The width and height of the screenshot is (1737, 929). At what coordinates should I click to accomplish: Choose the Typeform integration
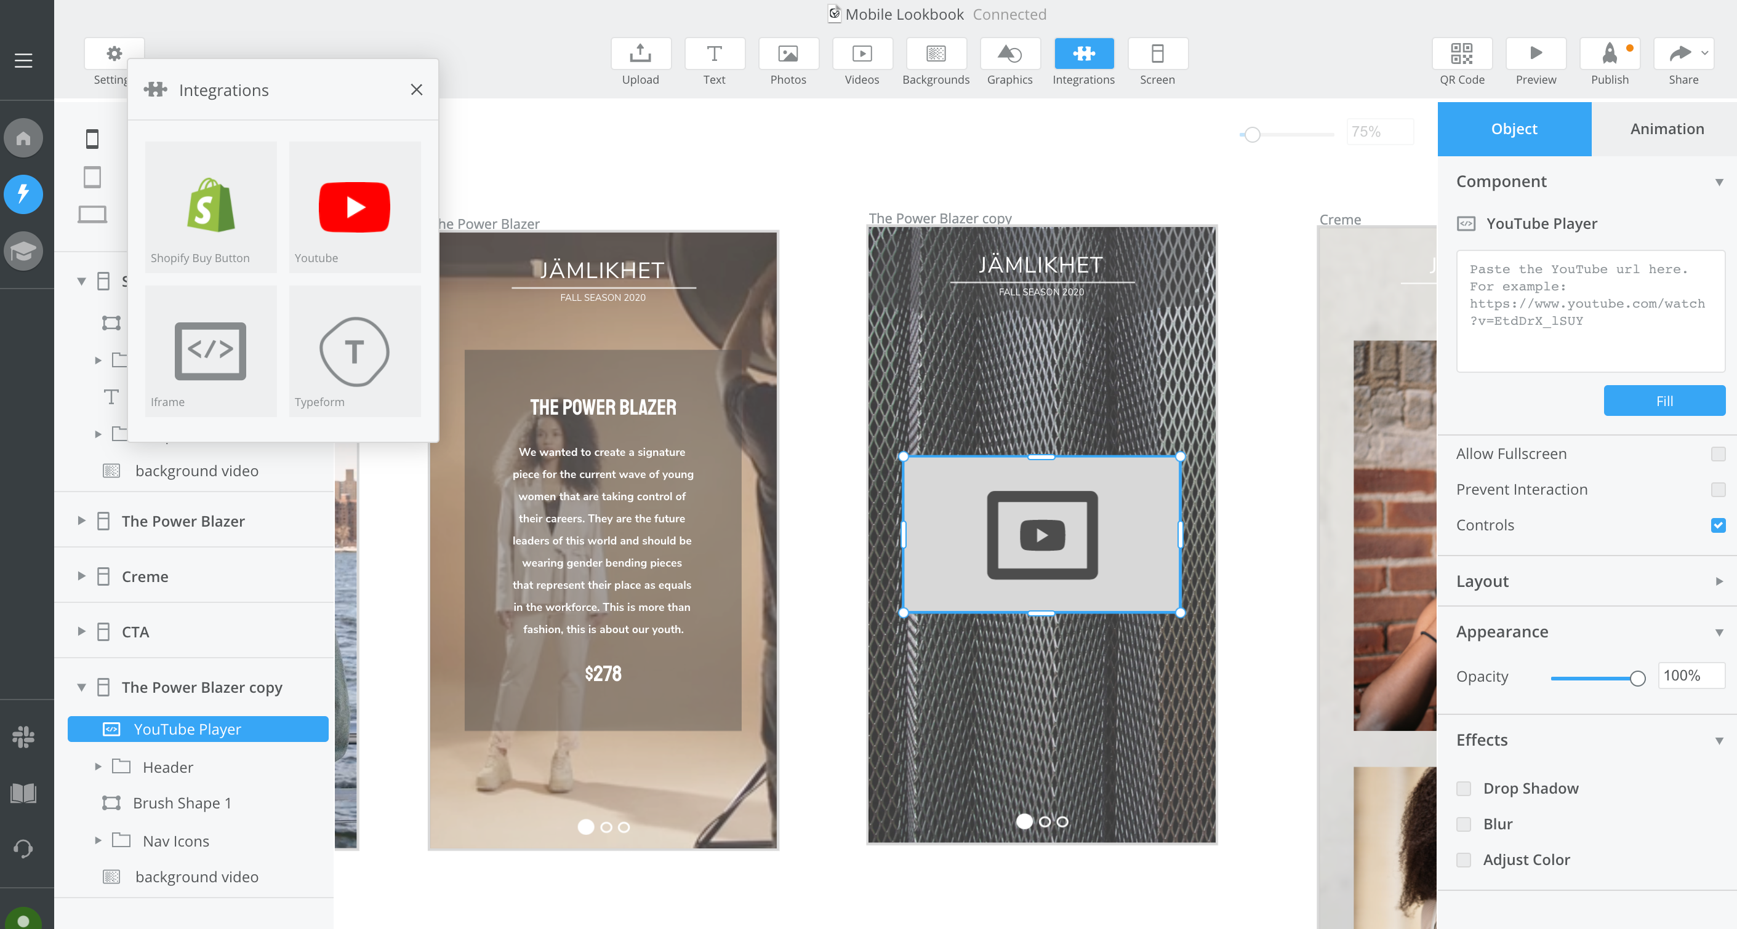coord(354,351)
